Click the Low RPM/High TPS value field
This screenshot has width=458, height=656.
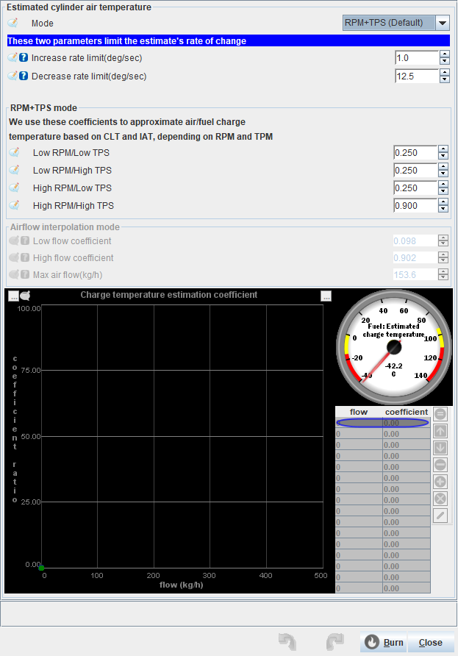point(415,171)
